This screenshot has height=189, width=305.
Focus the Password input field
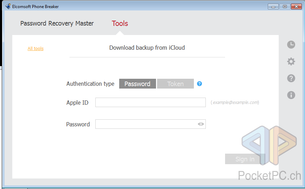[x=150, y=124]
